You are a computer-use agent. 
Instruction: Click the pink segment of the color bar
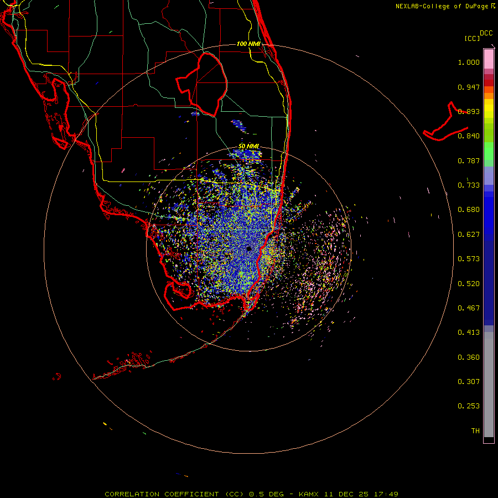[x=489, y=59]
